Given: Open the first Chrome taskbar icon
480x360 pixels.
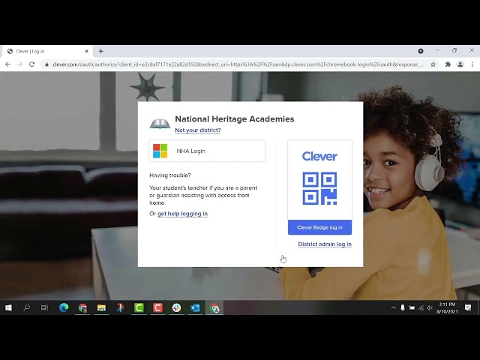Looking at the screenshot, I should click(82, 307).
